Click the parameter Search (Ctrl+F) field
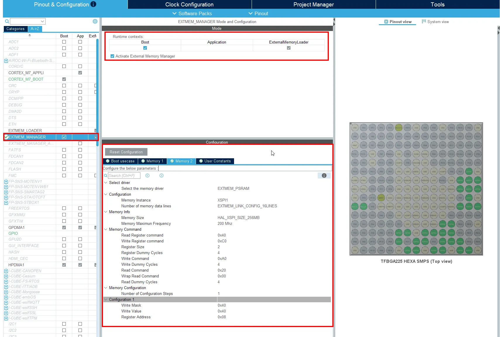This screenshot has width=500, height=337. [x=124, y=176]
